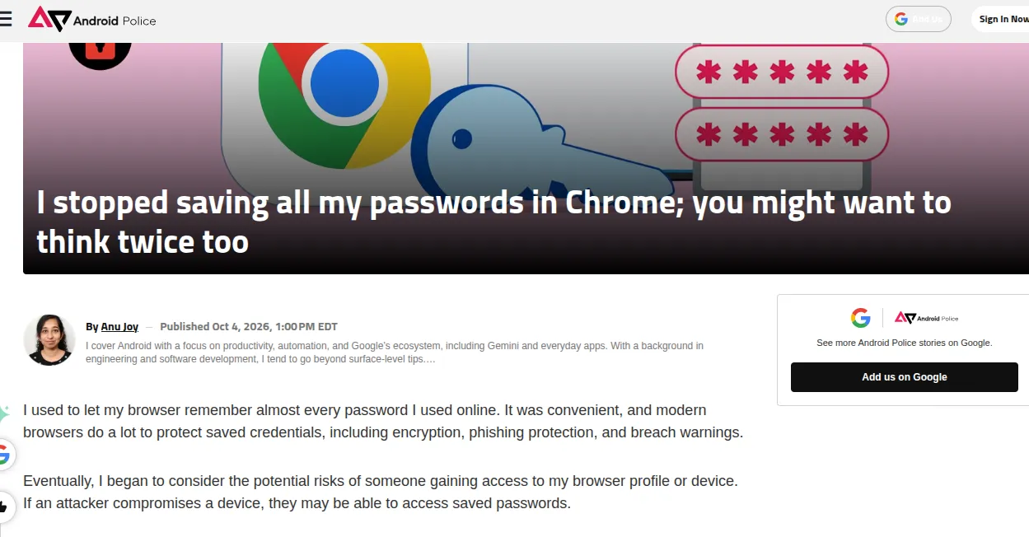Screen dimensions: 1029x537
Task: Click the Google logo in the sidebar card
Action: pyautogui.click(x=861, y=318)
